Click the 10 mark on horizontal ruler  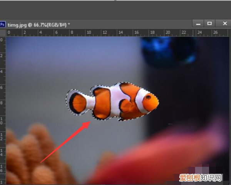(x=87, y=33)
